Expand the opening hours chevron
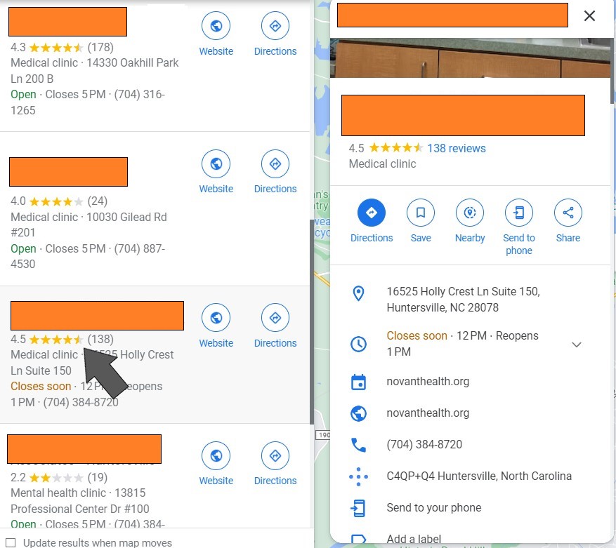Viewport: 616px width, 548px height. click(577, 345)
